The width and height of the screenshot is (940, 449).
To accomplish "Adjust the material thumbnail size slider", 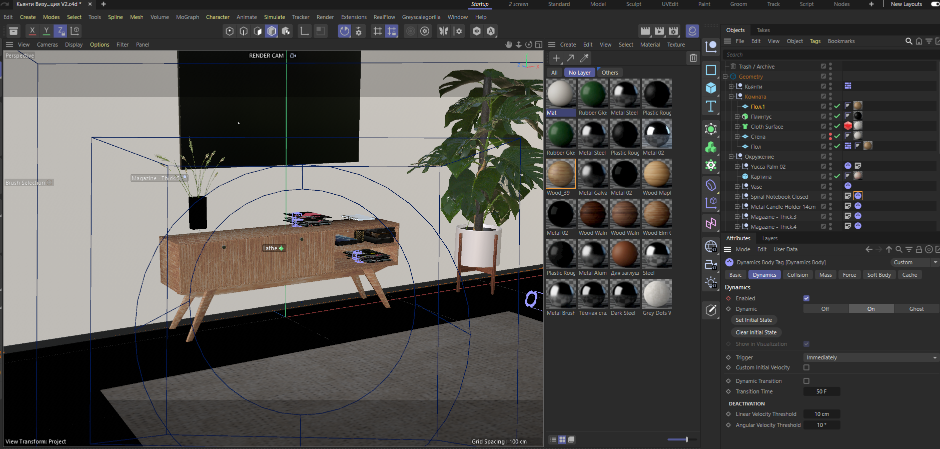I will 686,439.
